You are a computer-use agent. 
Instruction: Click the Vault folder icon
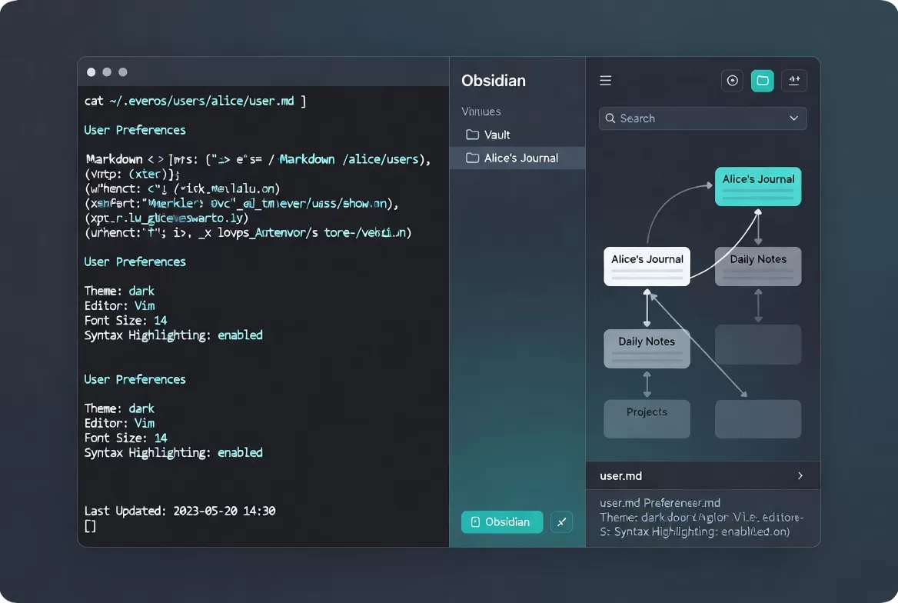coord(473,135)
